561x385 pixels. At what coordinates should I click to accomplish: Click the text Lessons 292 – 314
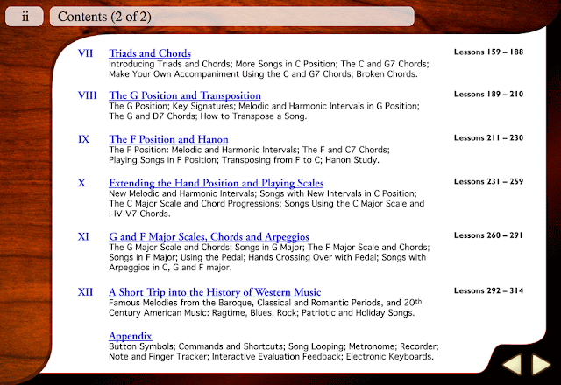[x=488, y=290]
